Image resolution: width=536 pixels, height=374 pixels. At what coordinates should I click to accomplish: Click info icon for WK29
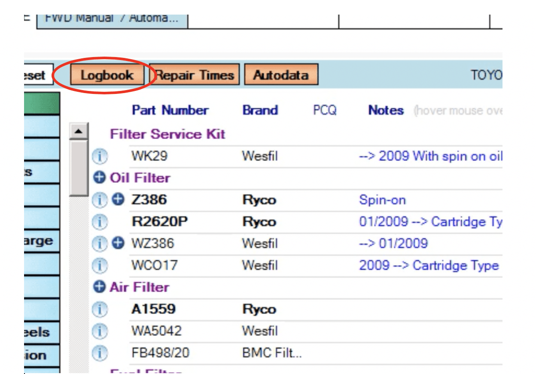pyautogui.click(x=100, y=157)
